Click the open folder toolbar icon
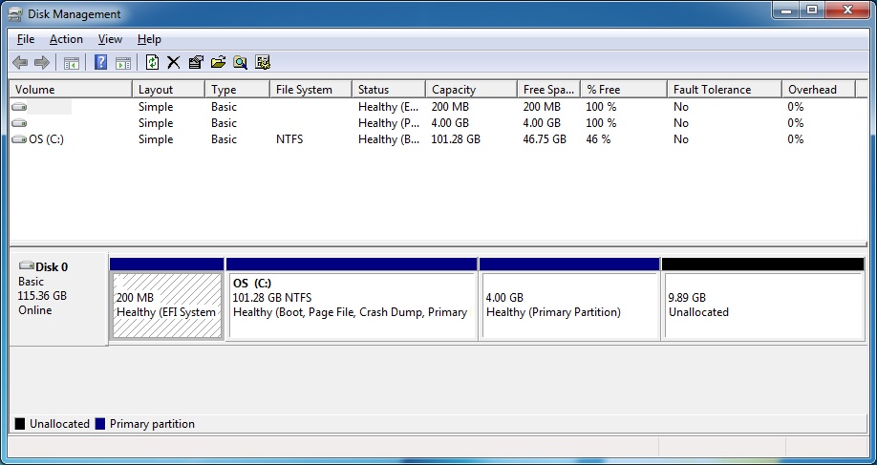Viewport: 877px width, 465px height. (x=218, y=62)
